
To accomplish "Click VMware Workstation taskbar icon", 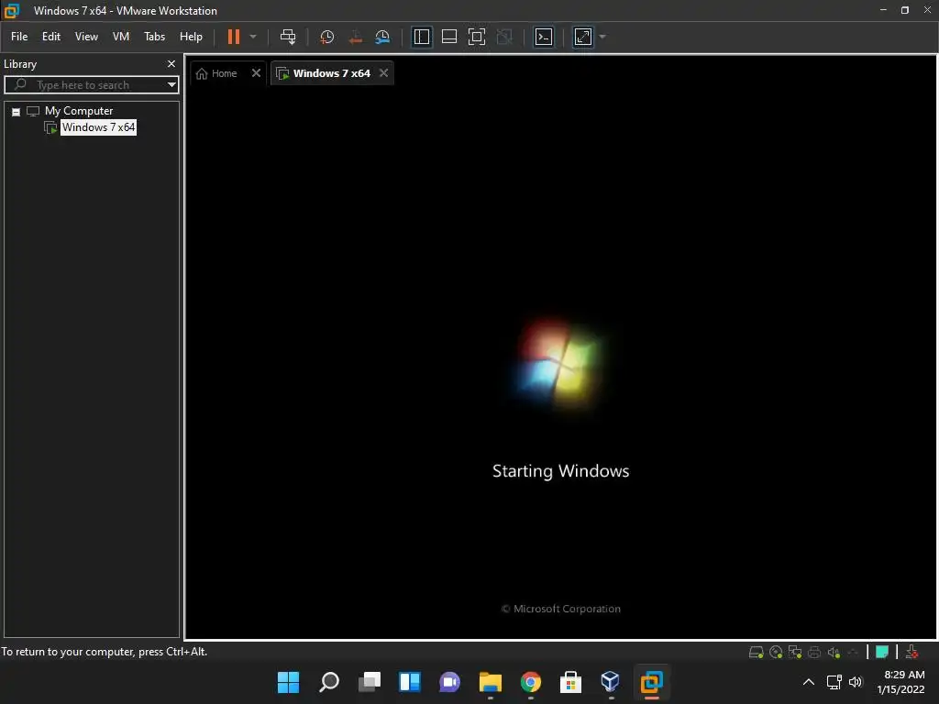I will point(652,682).
